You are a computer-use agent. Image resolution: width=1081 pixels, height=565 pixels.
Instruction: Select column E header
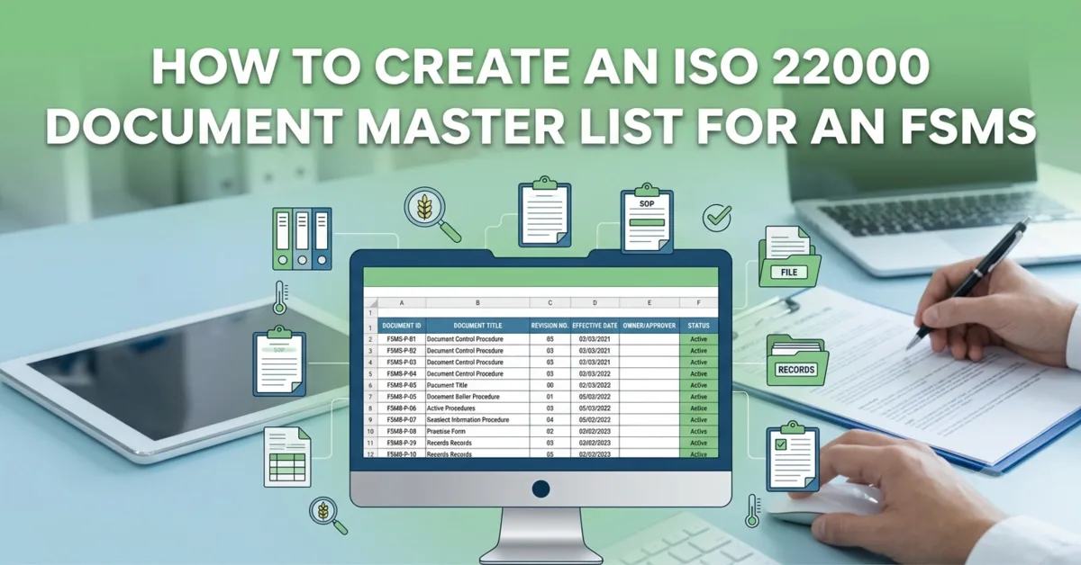click(x=650, y=303)
